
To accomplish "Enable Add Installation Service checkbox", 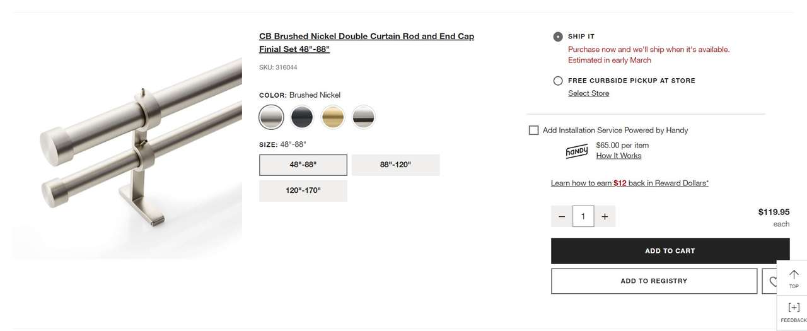I will (x=534, y=130).
